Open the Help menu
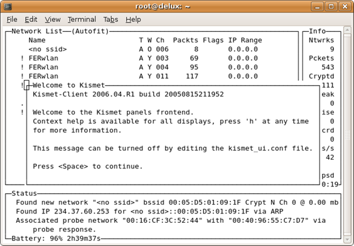The height and width of the screenshot is (246, 354). click(133, 19)
